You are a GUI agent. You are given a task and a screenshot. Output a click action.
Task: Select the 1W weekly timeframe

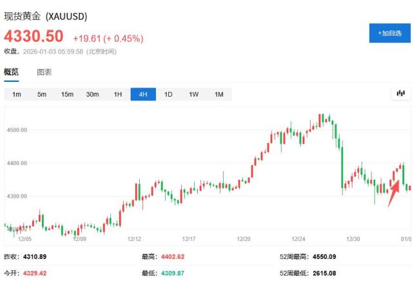193,95
